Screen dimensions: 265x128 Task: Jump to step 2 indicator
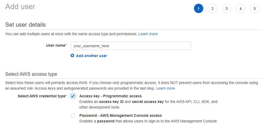coord(212,9)
